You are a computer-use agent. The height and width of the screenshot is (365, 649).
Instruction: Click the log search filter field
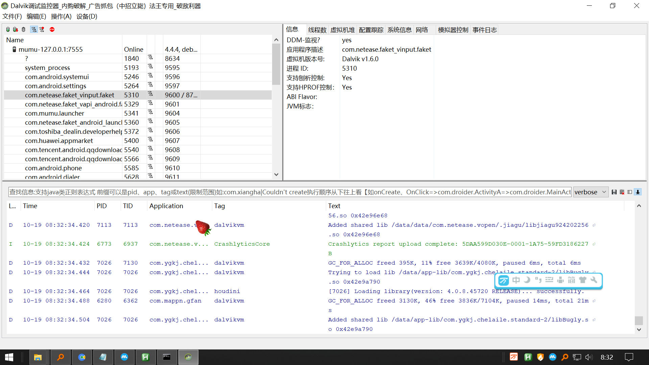click(x=290, y=192)
